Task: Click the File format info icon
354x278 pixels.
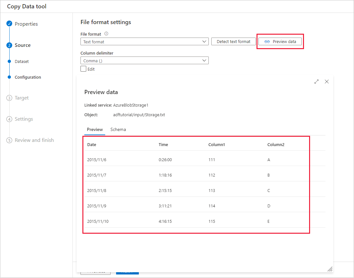Action: pyautogui.click(x=106, y=34)
